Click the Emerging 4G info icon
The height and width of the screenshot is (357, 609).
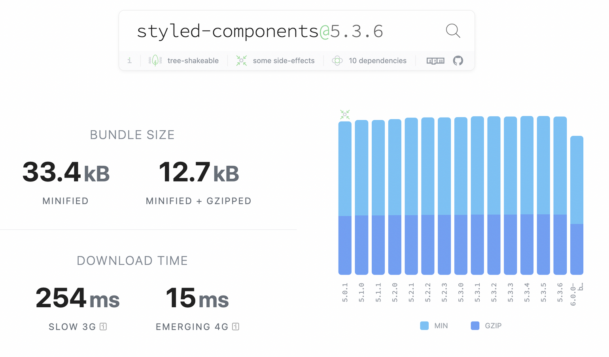pyautogui.click(x=236, y=327)
